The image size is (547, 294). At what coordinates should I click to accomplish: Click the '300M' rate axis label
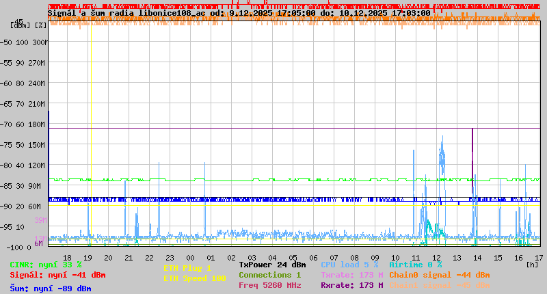(40, 42)
